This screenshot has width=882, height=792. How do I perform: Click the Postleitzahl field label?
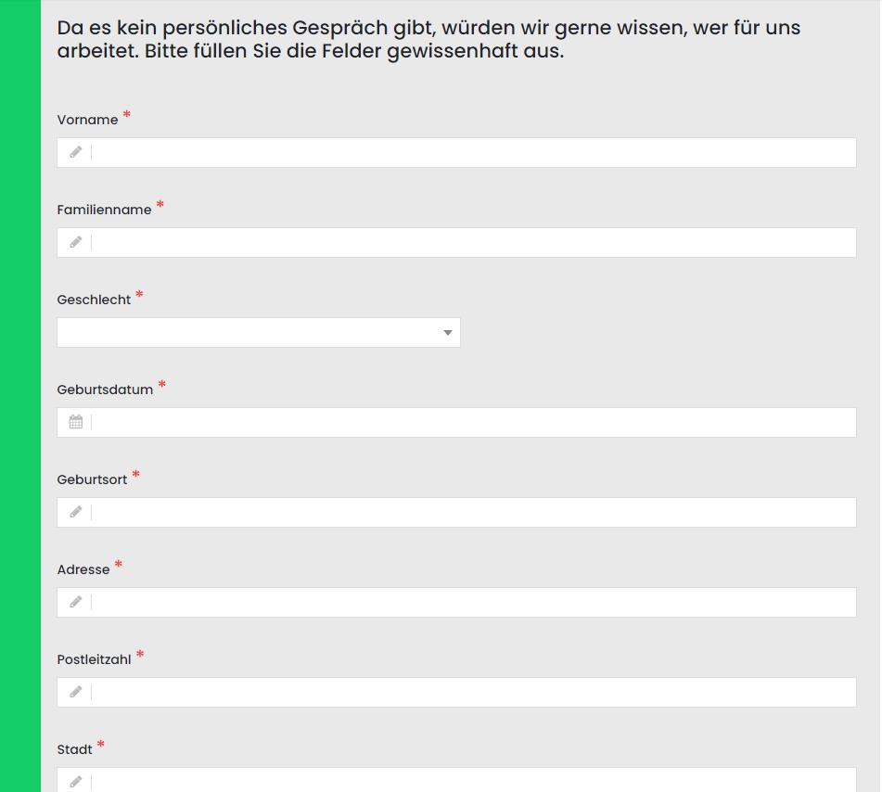click(x=94, y=659)
